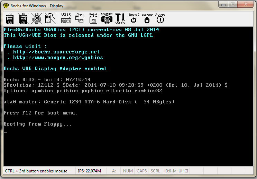
Task: Click the 'A:' status bar indicator
Action: click(114, 171)
